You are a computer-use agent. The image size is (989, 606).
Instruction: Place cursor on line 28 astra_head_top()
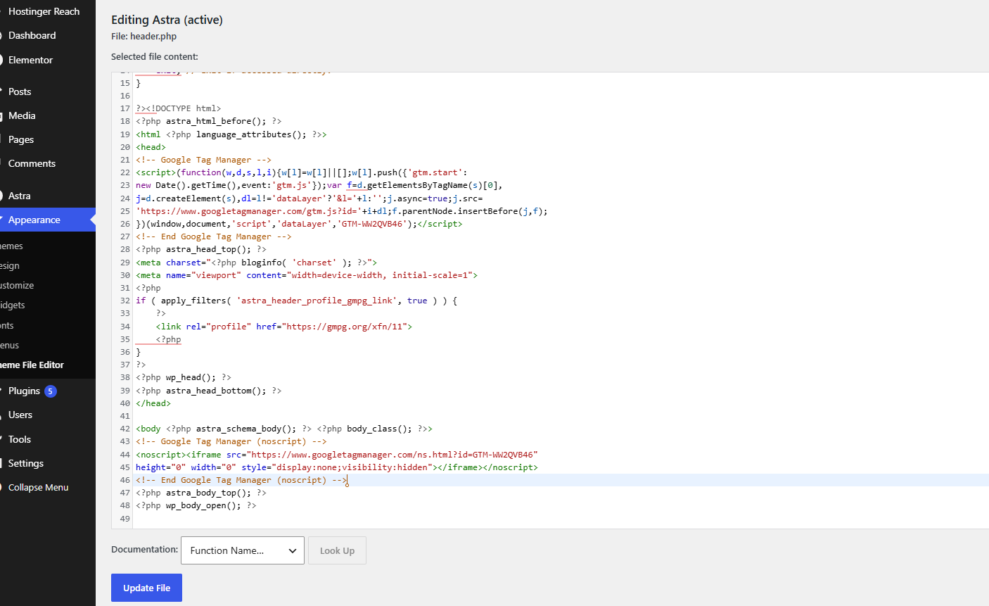coord(201,249)
